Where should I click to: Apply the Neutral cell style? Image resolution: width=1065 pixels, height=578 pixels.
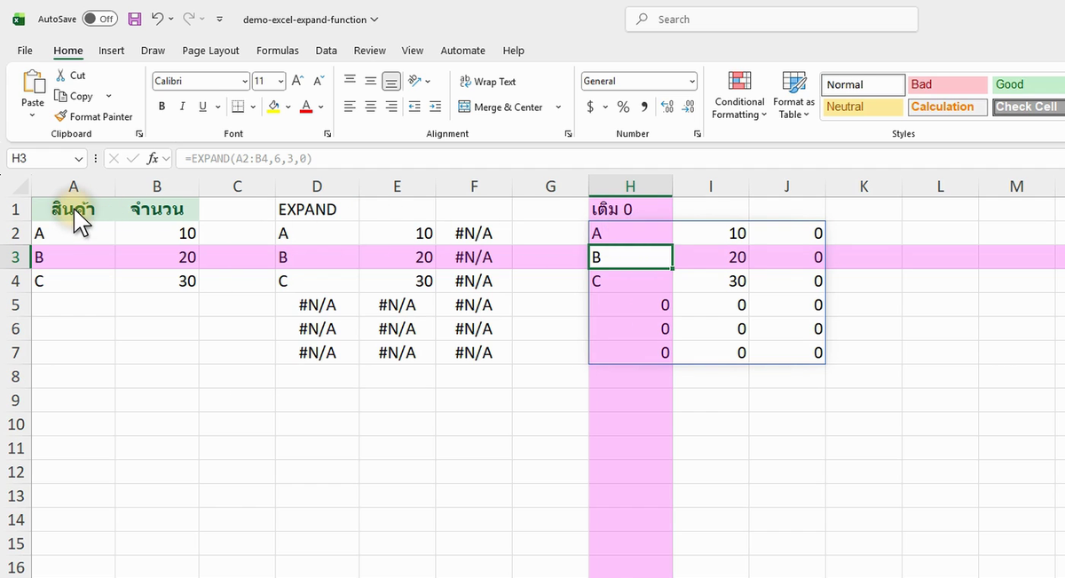(x=863, y=107)
